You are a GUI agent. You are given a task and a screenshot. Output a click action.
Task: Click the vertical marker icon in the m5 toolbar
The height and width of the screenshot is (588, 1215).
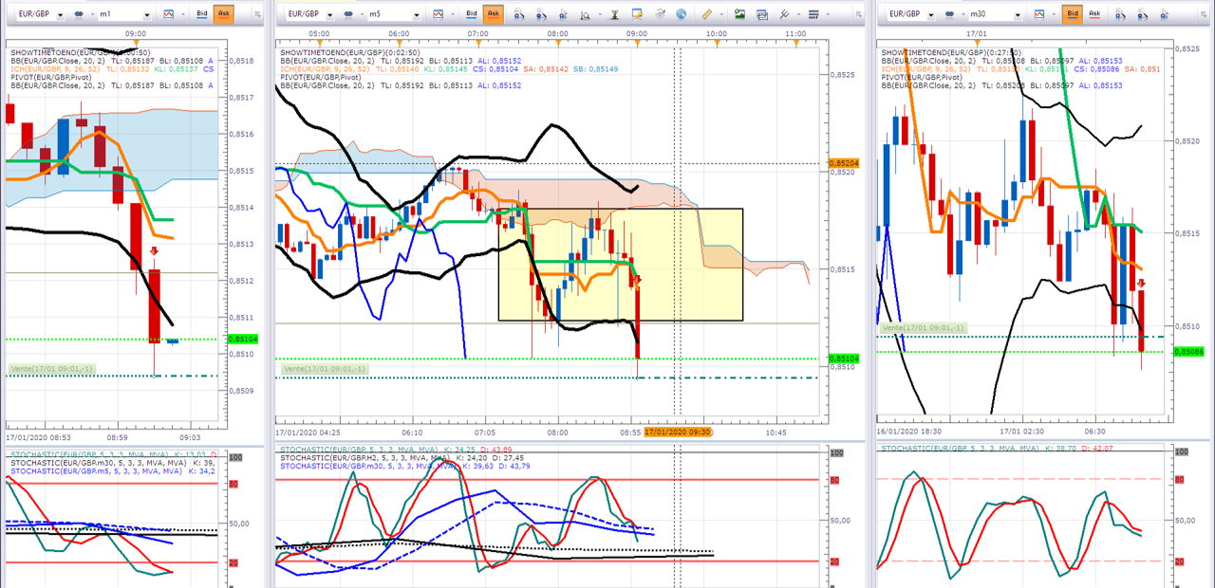(614, 15)
